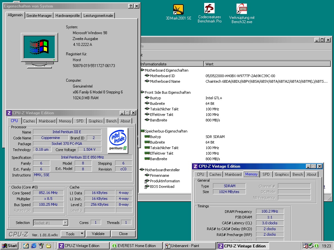The height and width of the screenshot is (250, 334).
Task: Select the BIOS Download entry icon
Action: point(147,187)
